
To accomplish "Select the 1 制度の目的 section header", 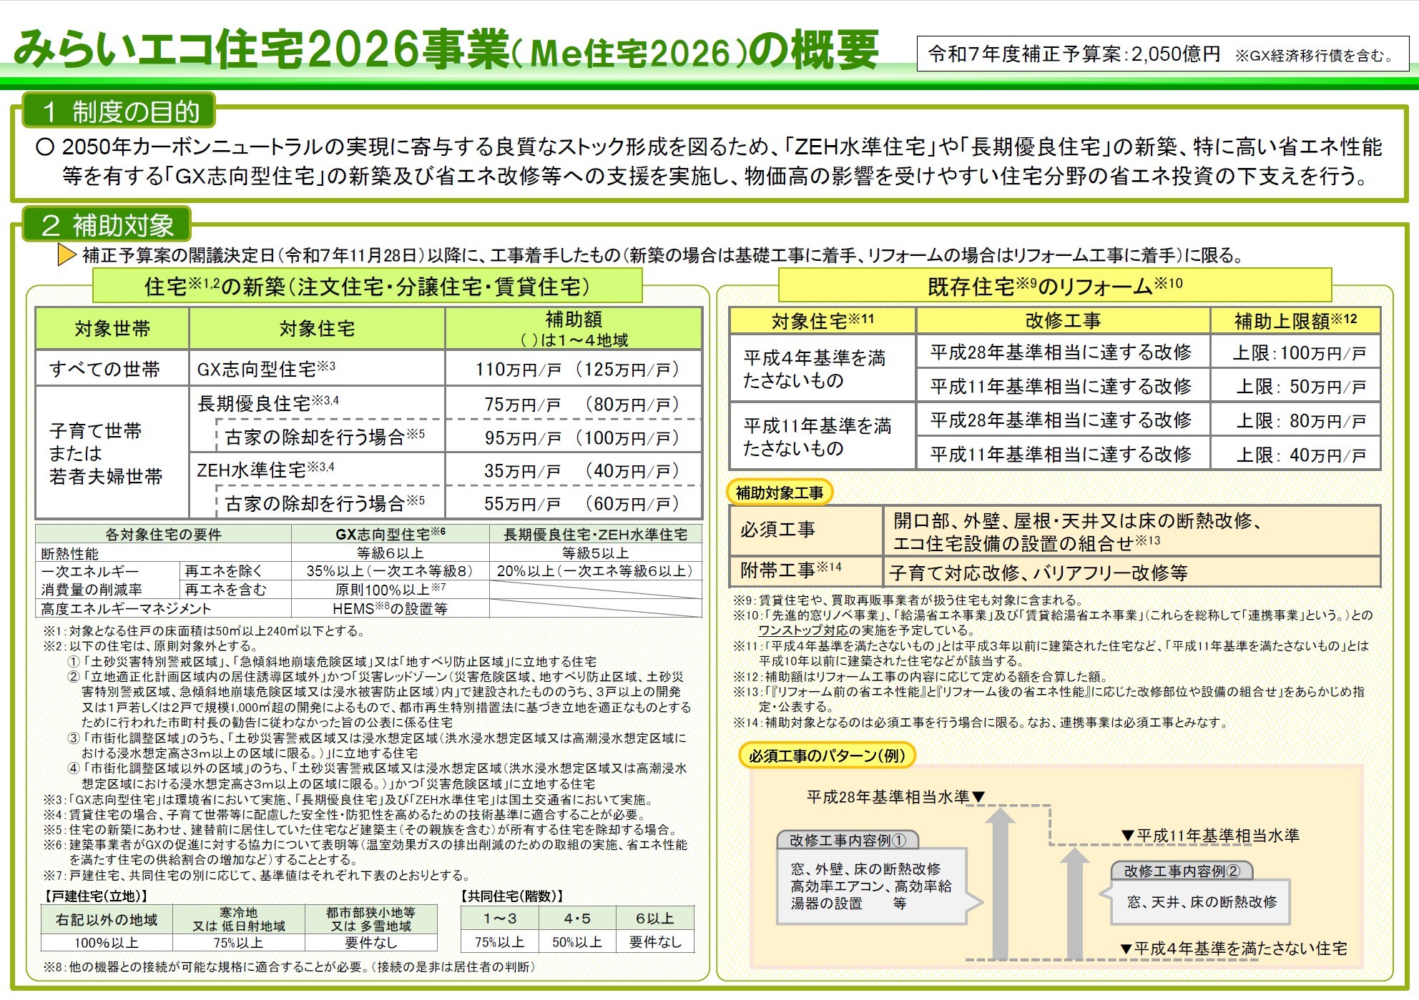I will click(119, 112).
